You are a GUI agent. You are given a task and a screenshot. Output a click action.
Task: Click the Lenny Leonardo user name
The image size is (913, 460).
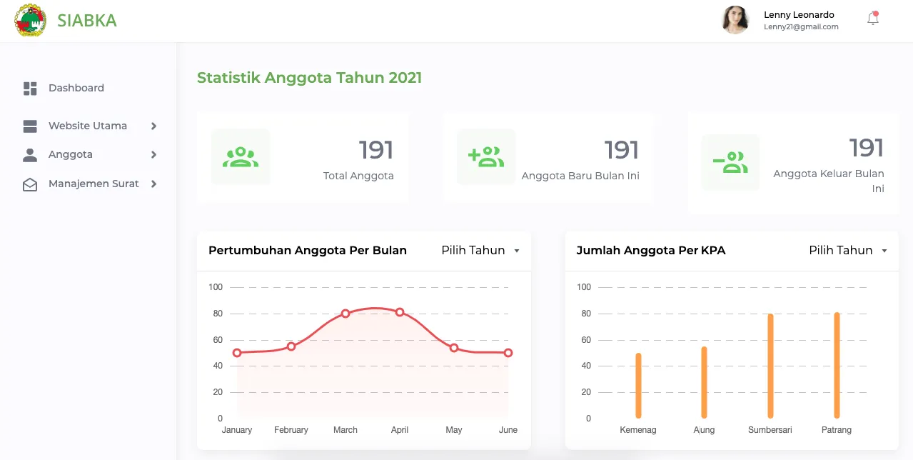pyautogui.click(x=799, y=14)
